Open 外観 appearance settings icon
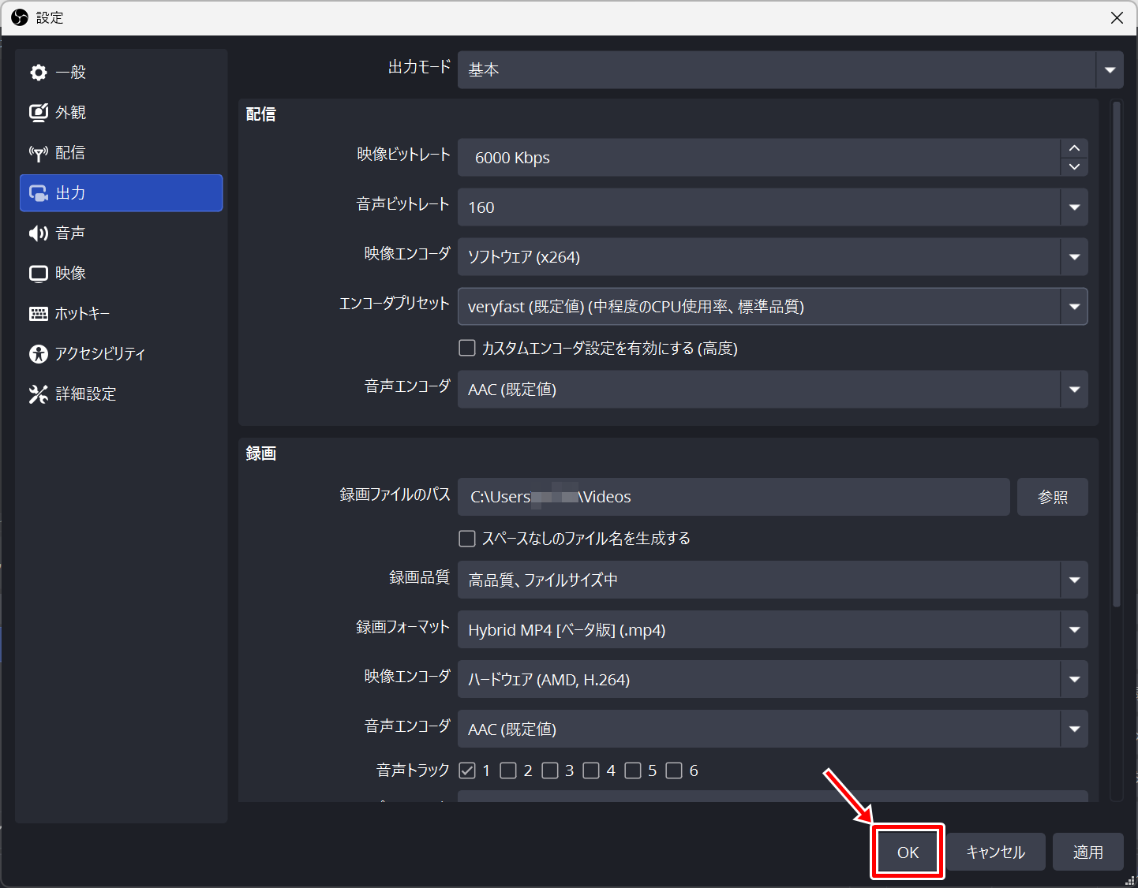The image size is (1138, 888). pos(38,113)
